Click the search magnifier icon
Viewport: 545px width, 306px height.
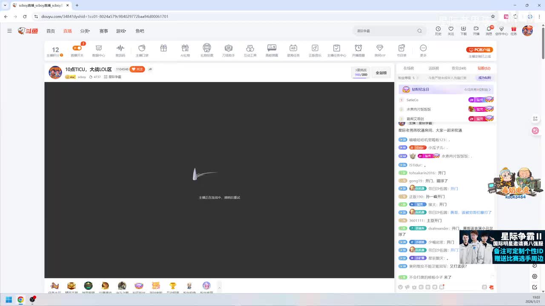[x=419, y=31]
